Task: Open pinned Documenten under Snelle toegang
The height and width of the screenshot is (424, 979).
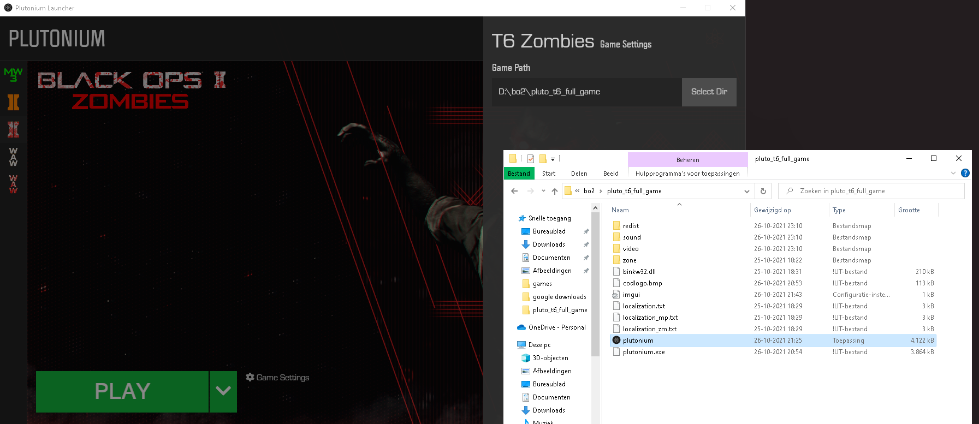Action: (x=551, y=258)
